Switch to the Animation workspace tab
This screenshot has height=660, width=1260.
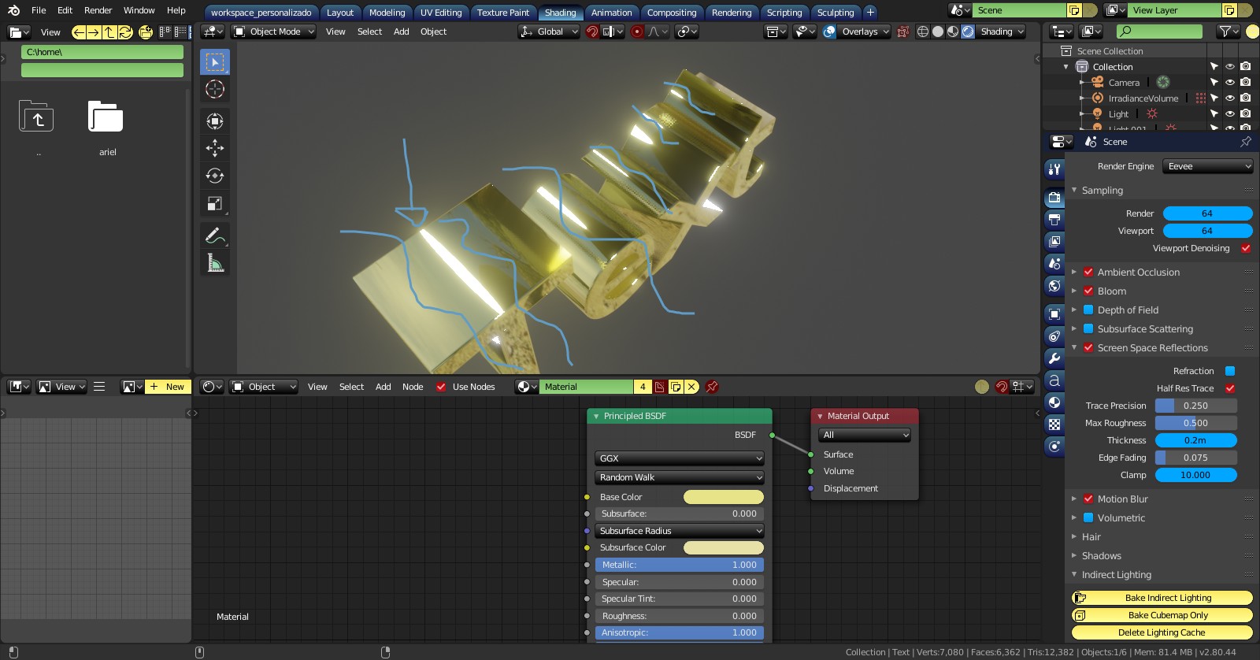pyautogui.click(x=611, y=13)
